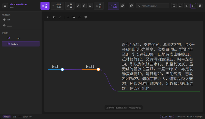Add a new mind map node
Viewport: 205px width, 119px height.
(x=68, y=17)
